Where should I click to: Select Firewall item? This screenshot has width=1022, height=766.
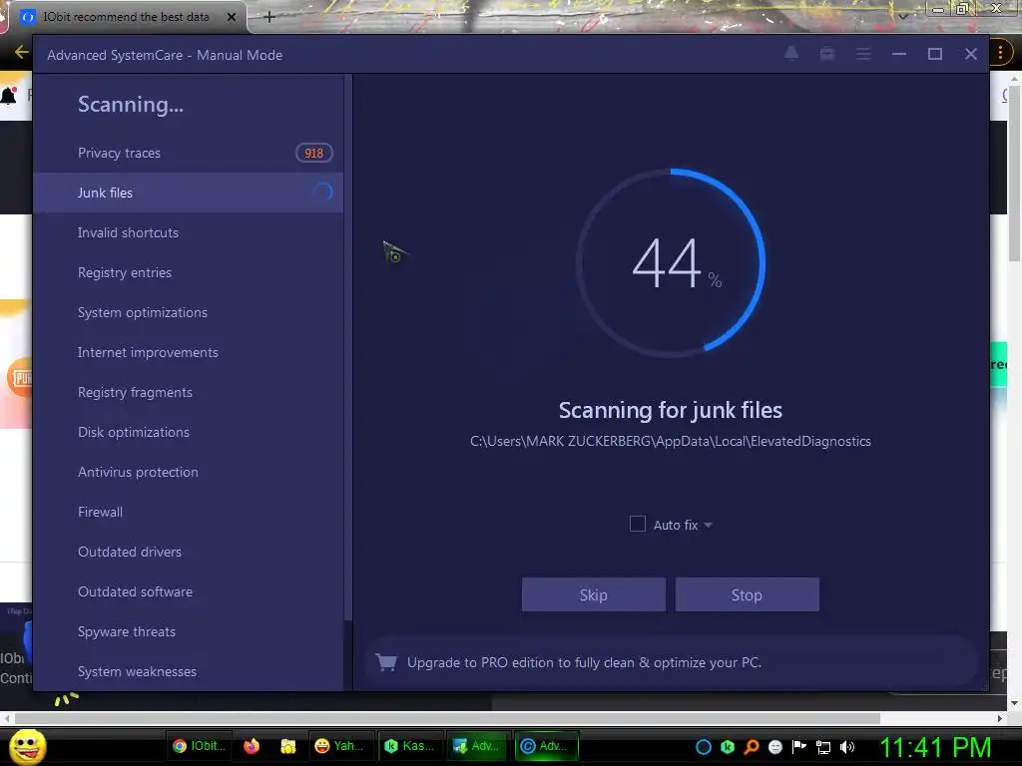[x=188, y=512]
